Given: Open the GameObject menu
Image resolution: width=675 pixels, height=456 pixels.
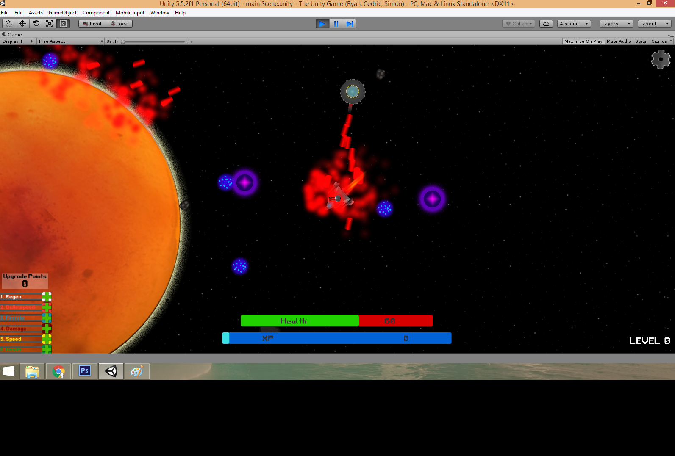Looking at the screenshot, I should tap(63, 13).
